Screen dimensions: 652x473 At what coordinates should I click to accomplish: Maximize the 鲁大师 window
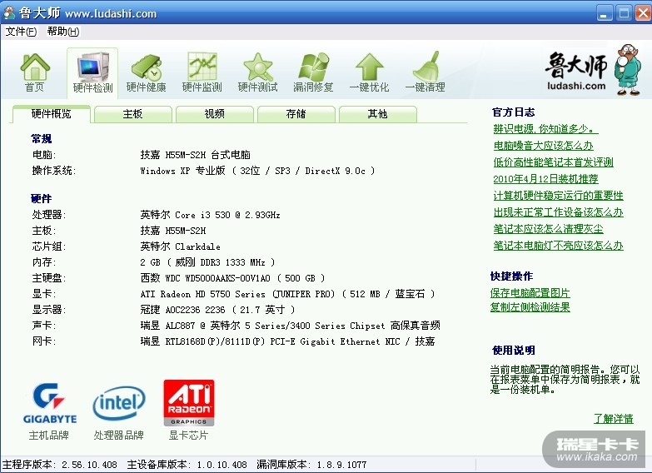(624, 13)
